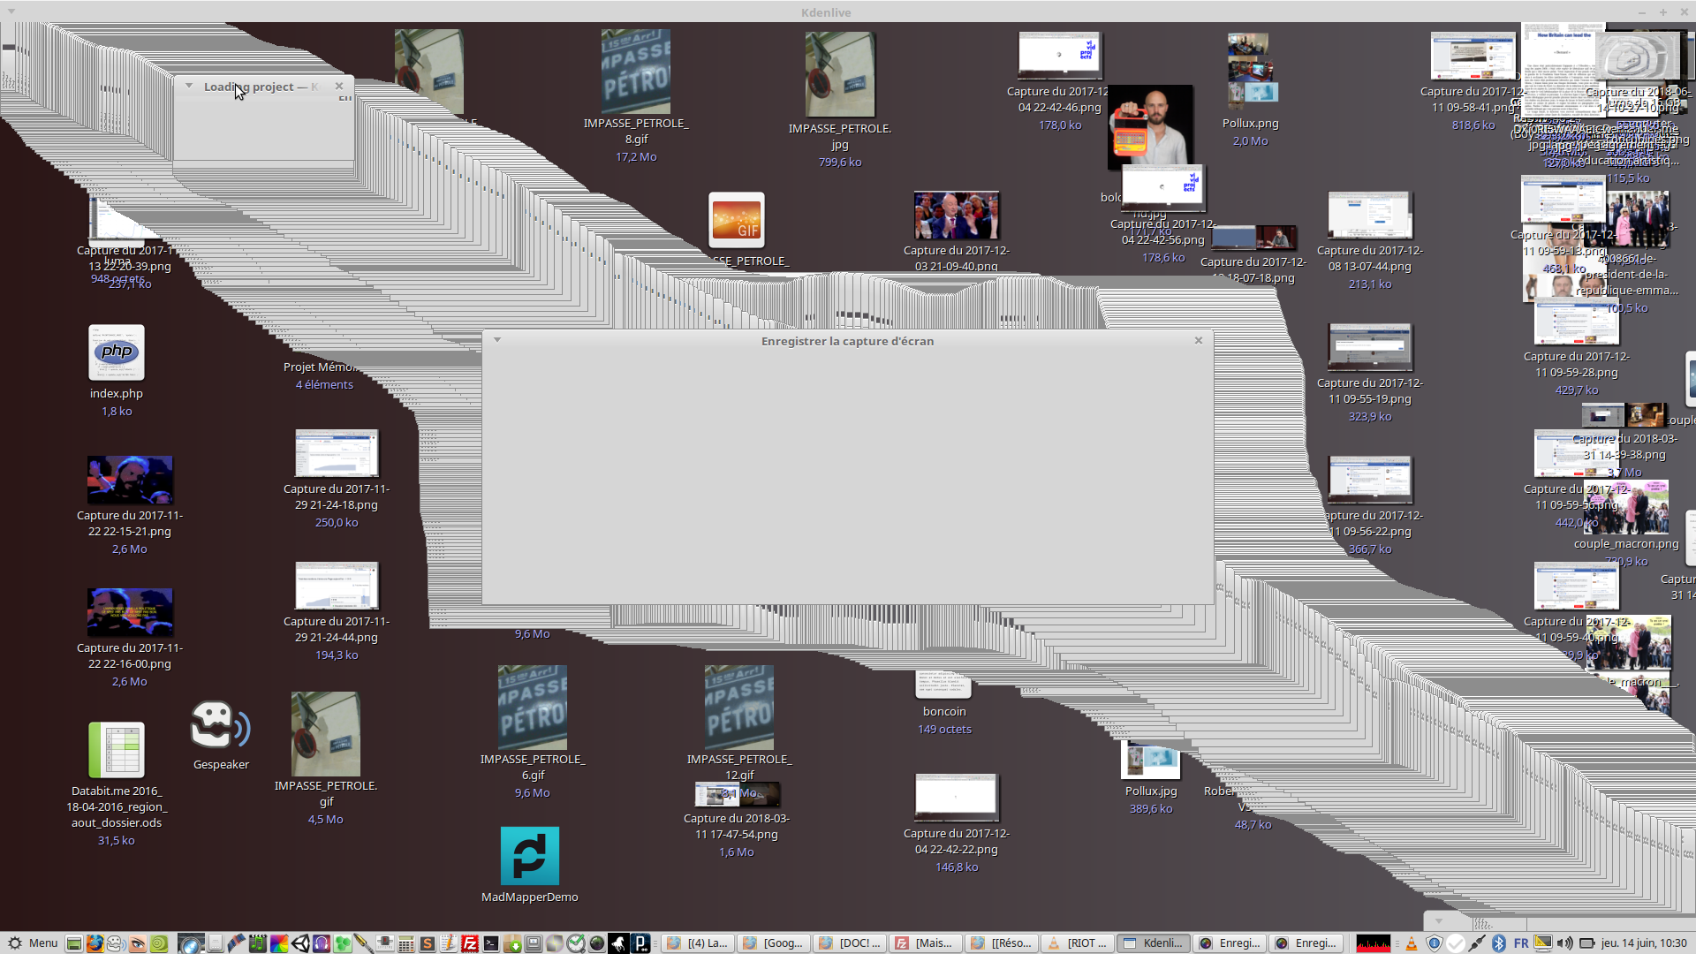
Task: Switch to the [RIOT taskbar window entry
Action: (1078, 943)
